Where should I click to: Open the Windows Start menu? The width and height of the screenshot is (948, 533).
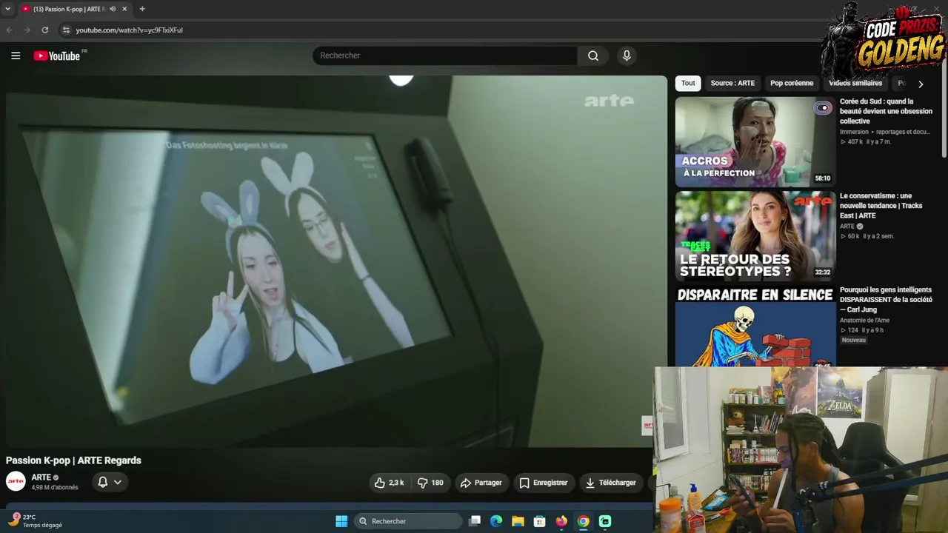(341, 521)
